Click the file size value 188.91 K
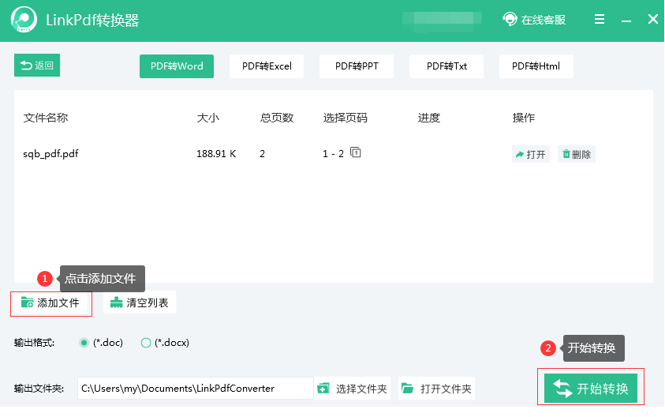Screen dimensions: 665x417 point(216,154)
